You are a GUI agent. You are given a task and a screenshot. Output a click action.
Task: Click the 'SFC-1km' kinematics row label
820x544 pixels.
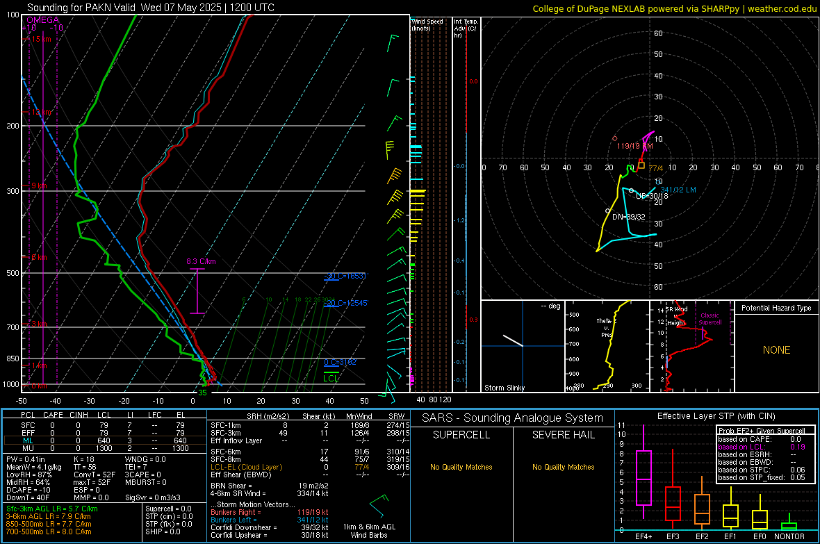tap(226, 425)
